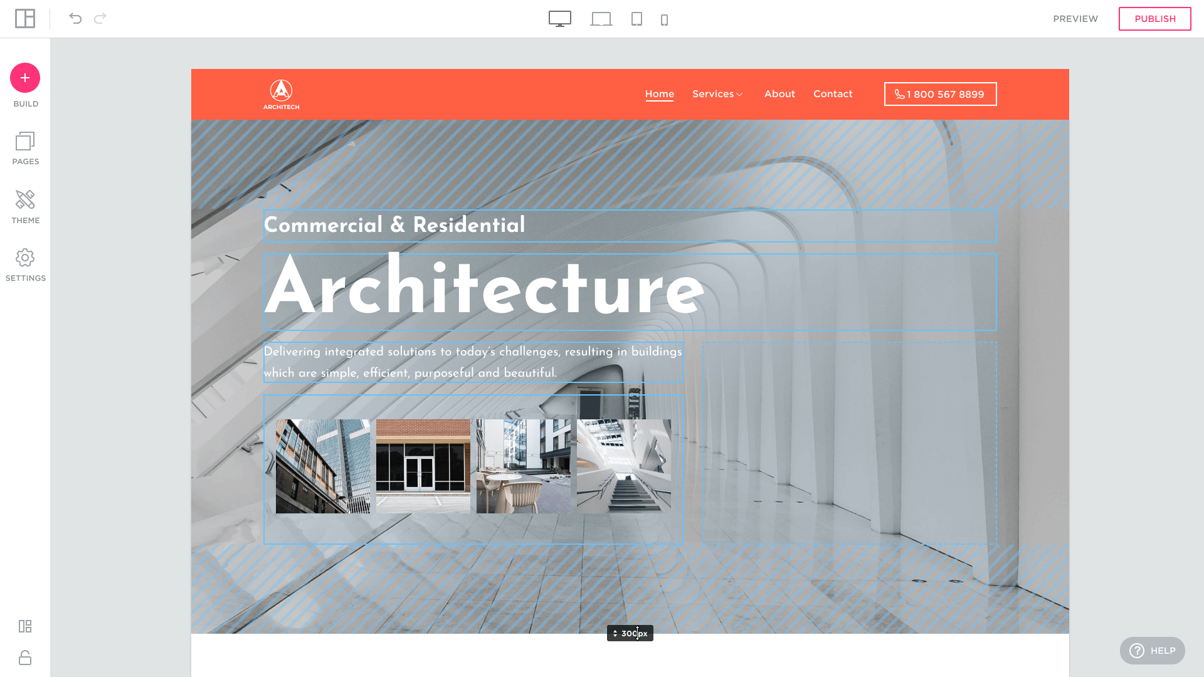
Task: Switch to desktop device view
Action: (559, 19)
